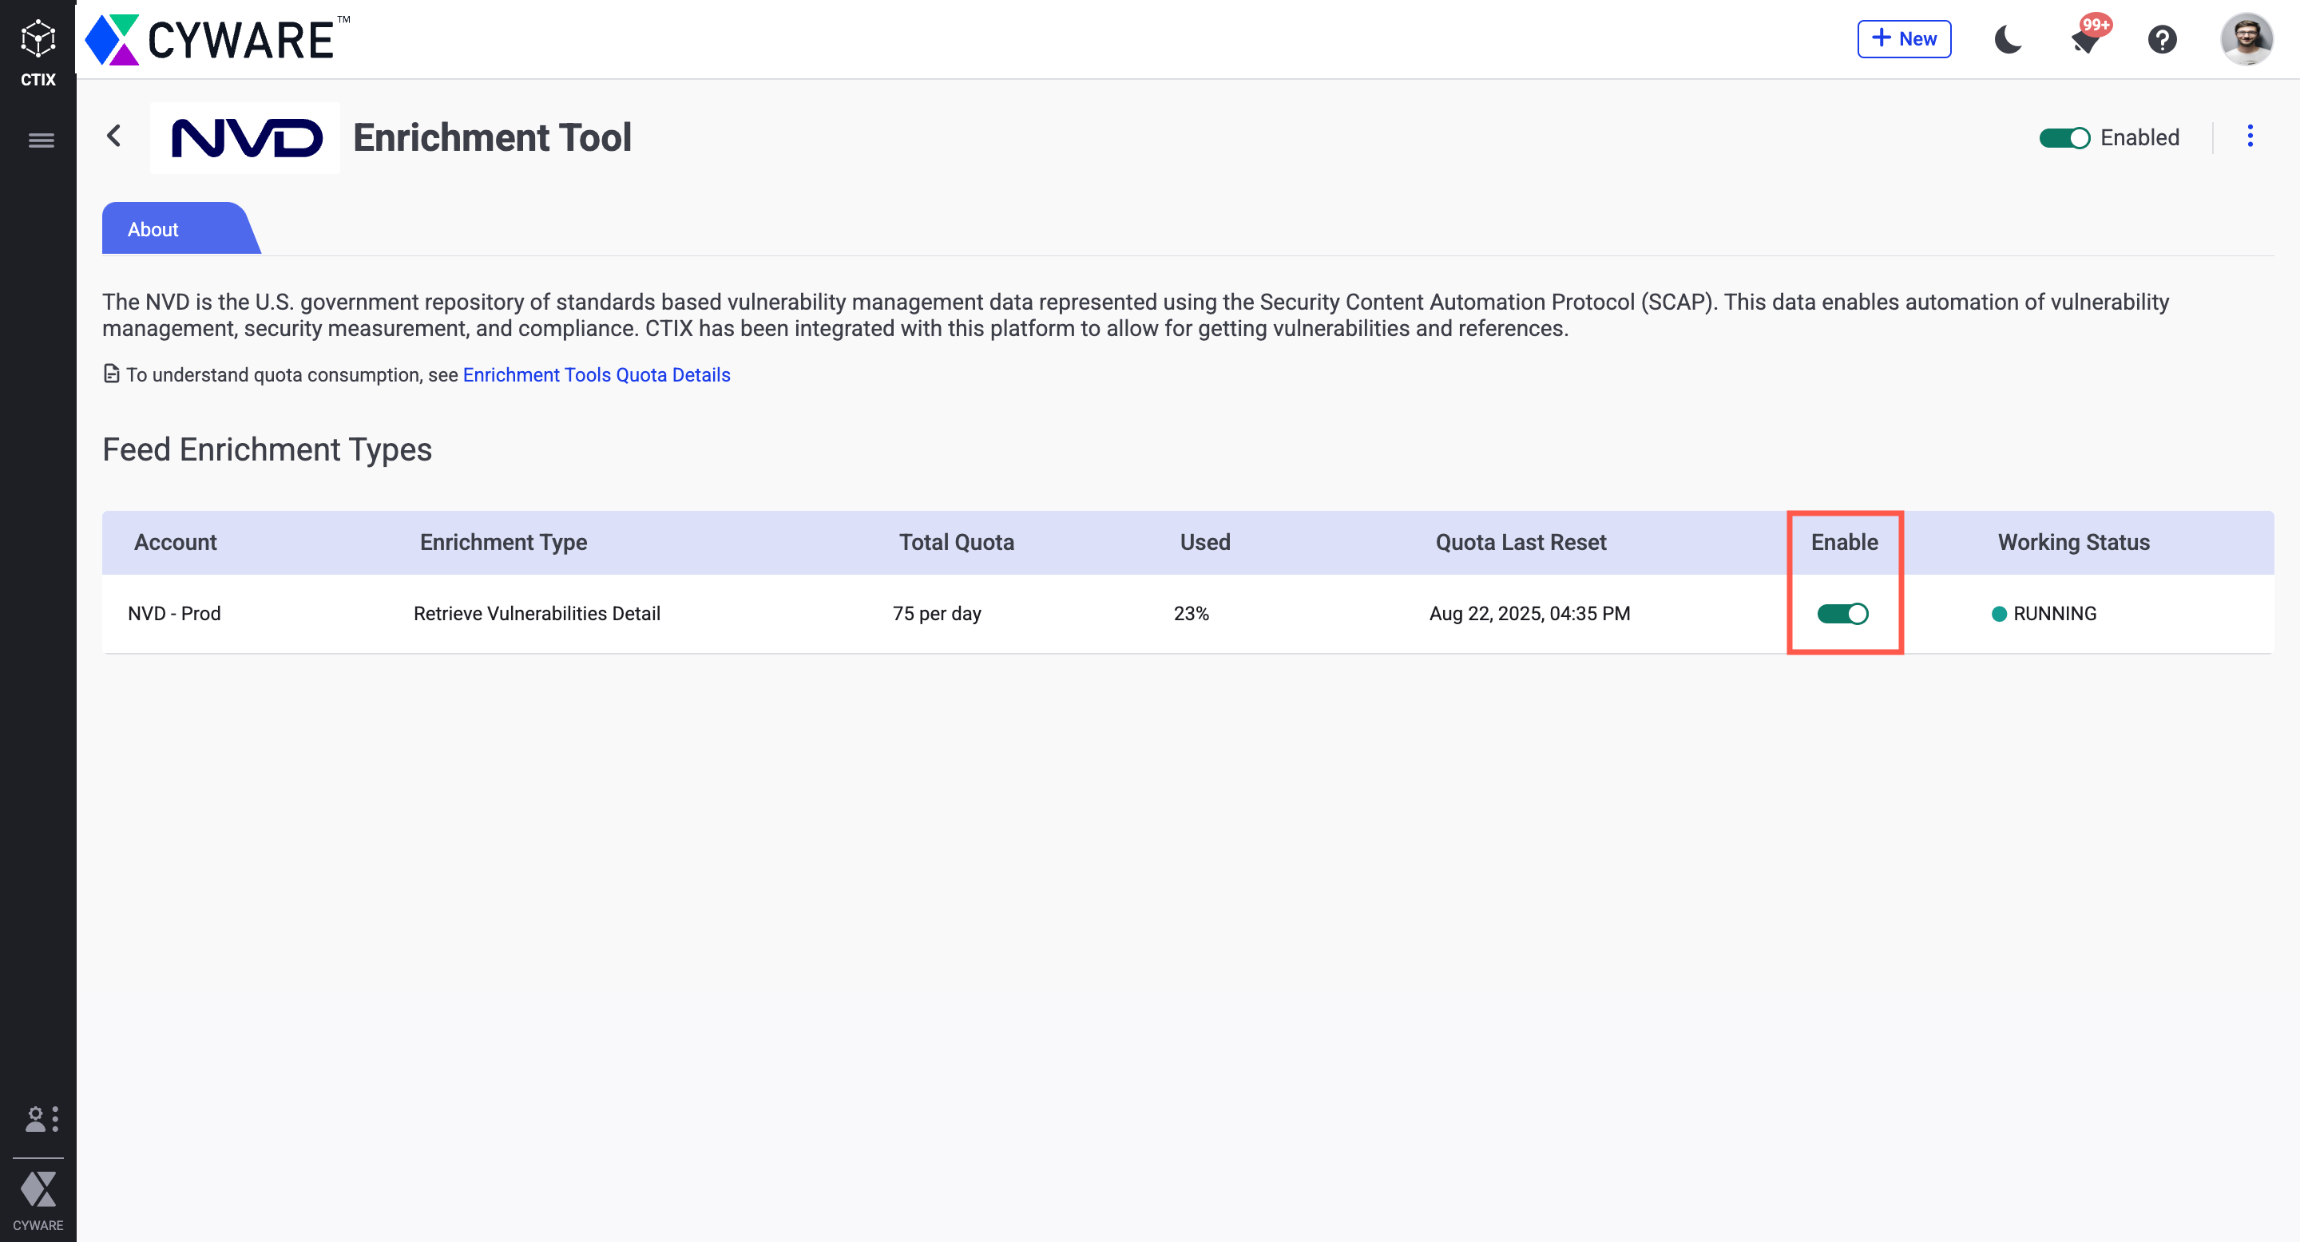This screenshot has height=1242, width=2300.
Task: Open the three-dot more options menu
Action: [x=2250, y=136]
